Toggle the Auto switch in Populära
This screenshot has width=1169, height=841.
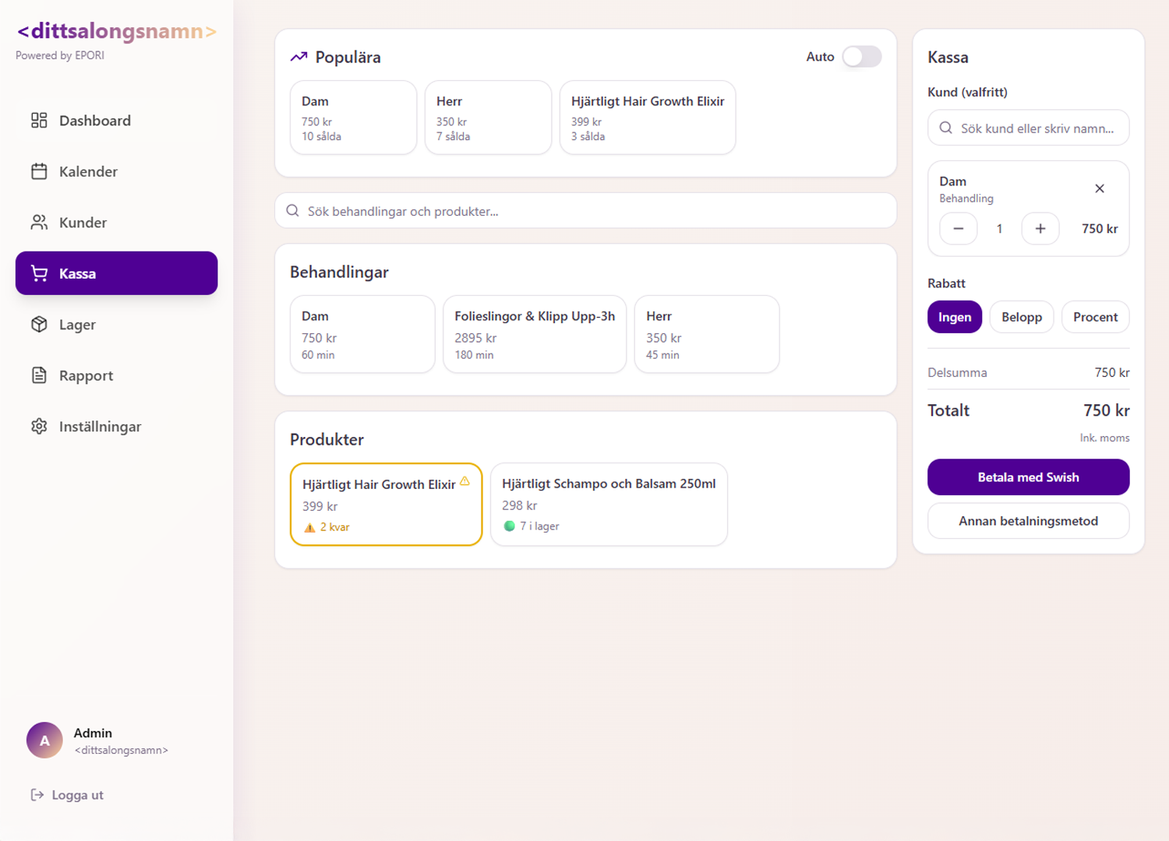click(861, 57)
